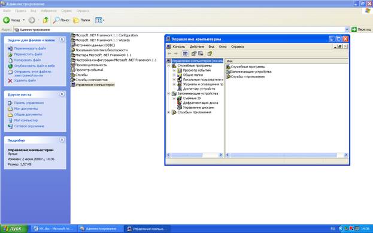Click right arrow of console tree scrollbar
This screenshot has width=373, height=233.
[220, 155]
